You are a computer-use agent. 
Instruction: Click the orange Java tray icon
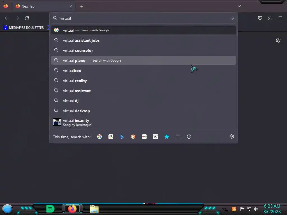[x=234, y=209]
